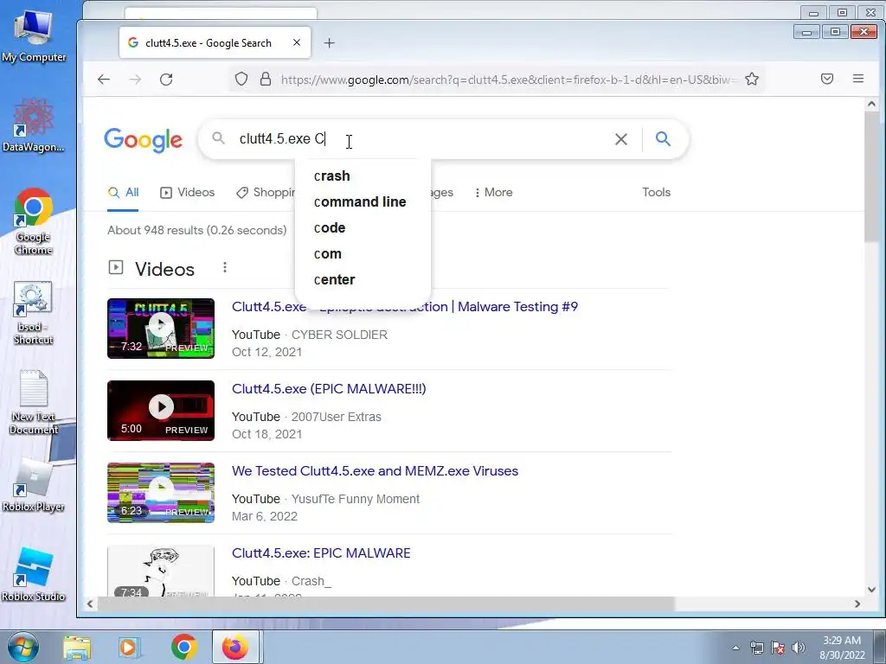
Task: Reload the Google Search page
Action: (166, 80)
